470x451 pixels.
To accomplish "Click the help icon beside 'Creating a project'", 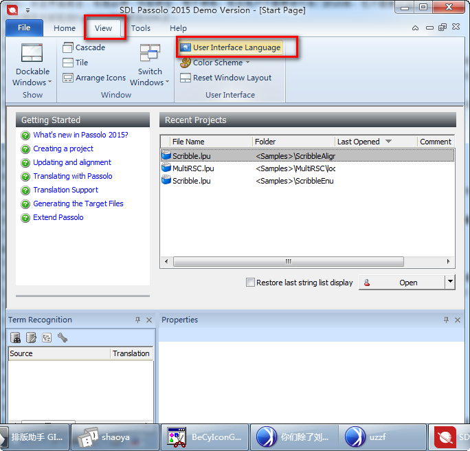I will [25, 149].
